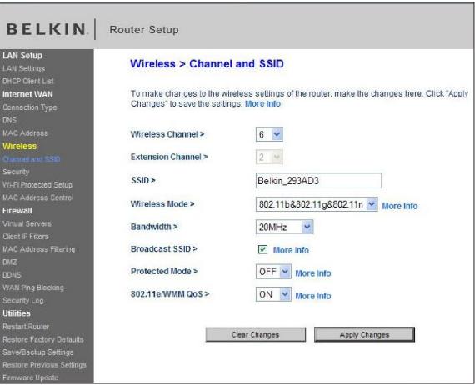Click the Protected Mode > label
This screenshot has height=385, width=475.
[164, 271]
